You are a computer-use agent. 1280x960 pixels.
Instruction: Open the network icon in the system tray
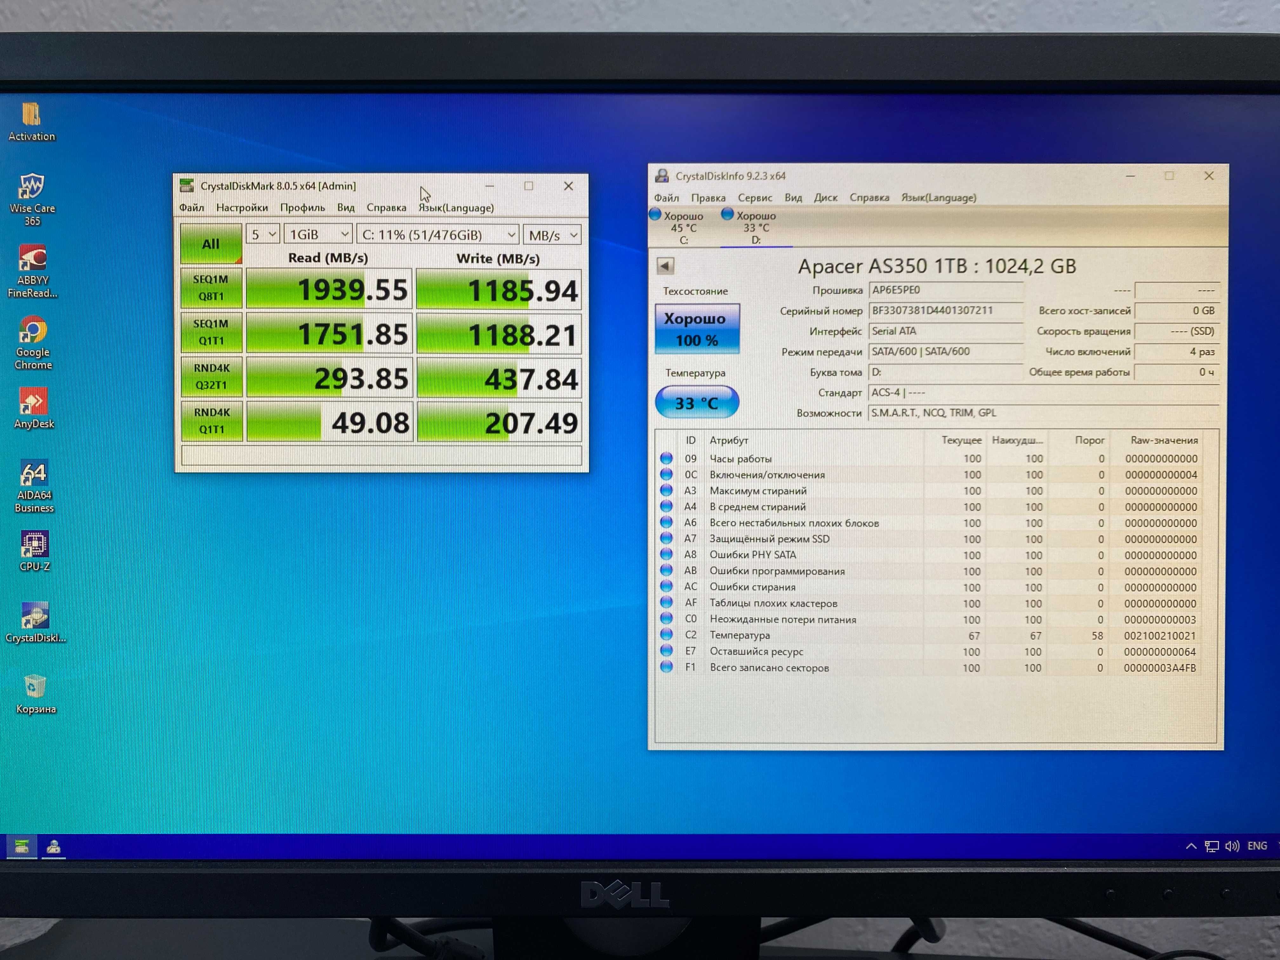1211,847
